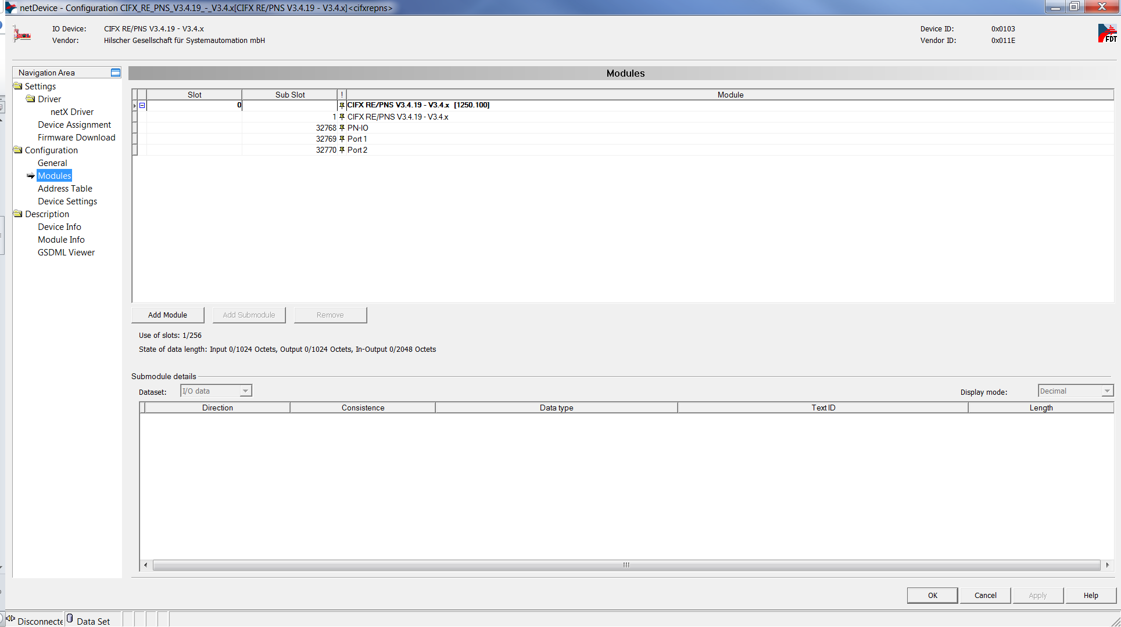Open Module Info page

(x=61, y=239)
